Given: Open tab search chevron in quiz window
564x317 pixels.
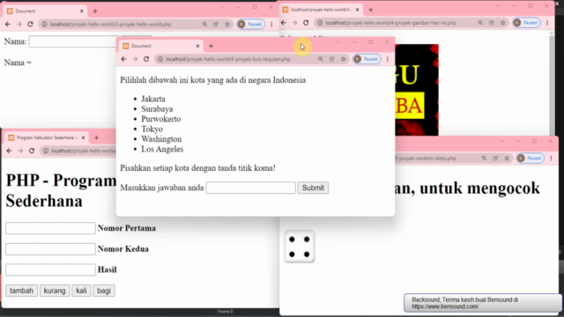Looking at the screenshot, I should [338, 42].
